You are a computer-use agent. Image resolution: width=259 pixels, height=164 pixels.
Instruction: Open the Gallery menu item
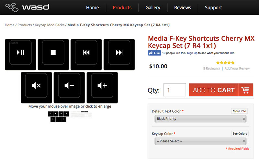click(x=153, y=7)
